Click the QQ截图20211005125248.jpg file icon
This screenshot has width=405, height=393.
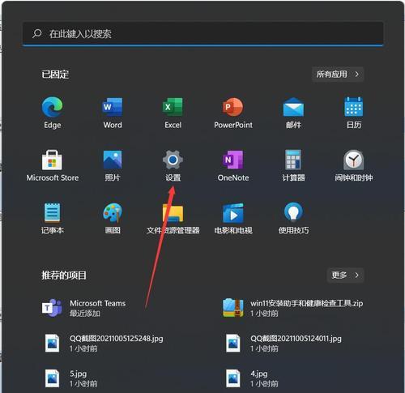(x=52, y=343)
